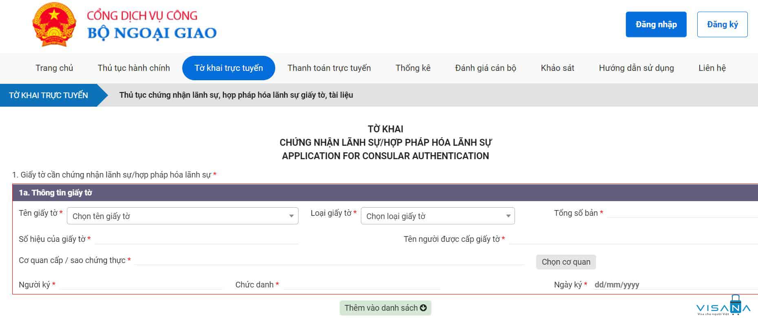Viewport: 758px width, 318px height.
Task: Open Đánh giá cán bộ page
Action: [x=486, y=68]
